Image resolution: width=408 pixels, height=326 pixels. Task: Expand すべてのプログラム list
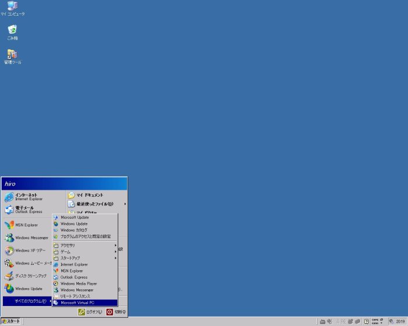point(27,301)
